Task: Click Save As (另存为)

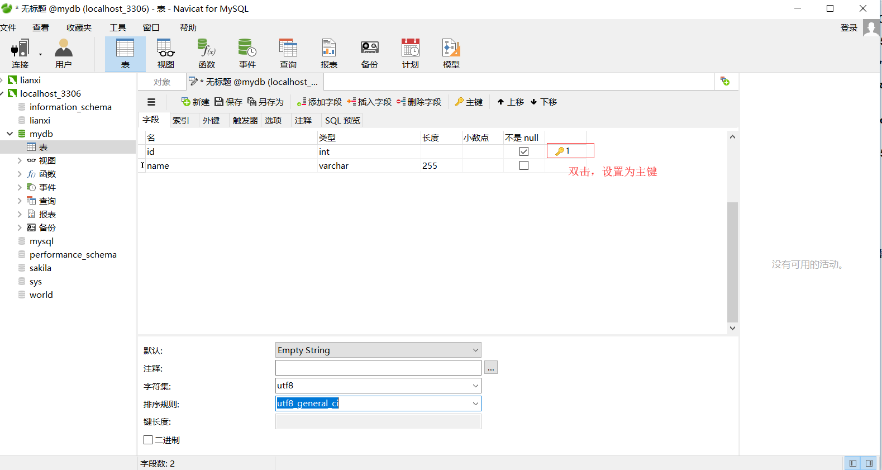Action: pyautogui.click(x=266, y=102)
